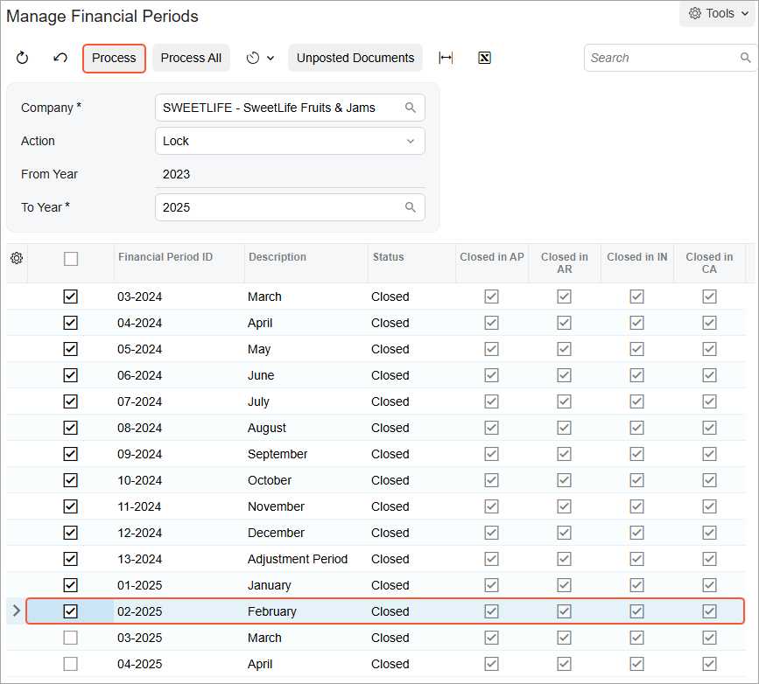Check the 03-2025 March row checkbox
759x684 pixels.
(x=71, y=638)
